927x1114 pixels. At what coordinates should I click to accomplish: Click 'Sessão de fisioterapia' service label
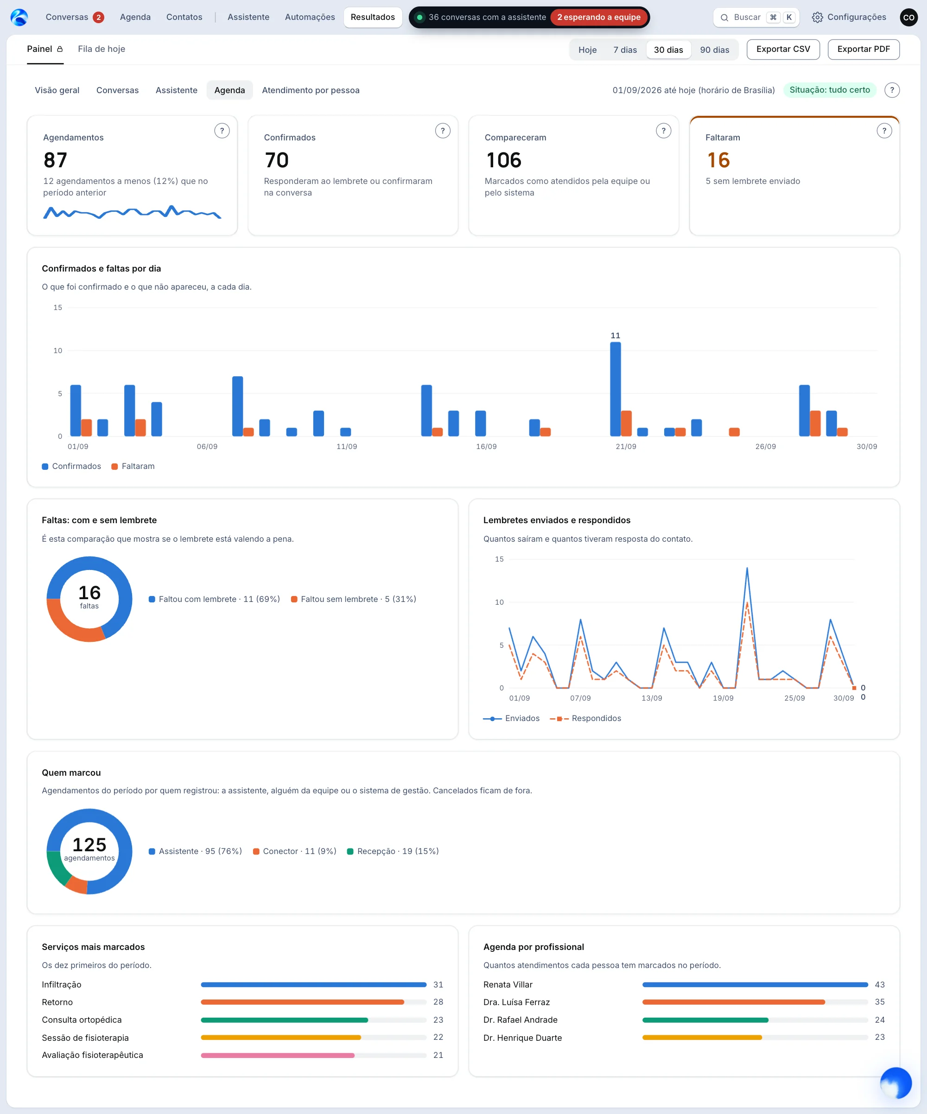pos(85,1038)
